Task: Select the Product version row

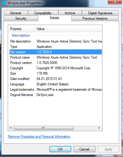Action: (x=56, y=63)
